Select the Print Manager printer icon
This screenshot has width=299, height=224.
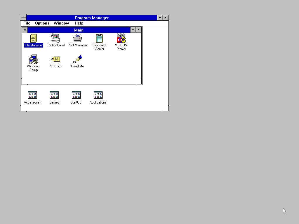[77, 38]
